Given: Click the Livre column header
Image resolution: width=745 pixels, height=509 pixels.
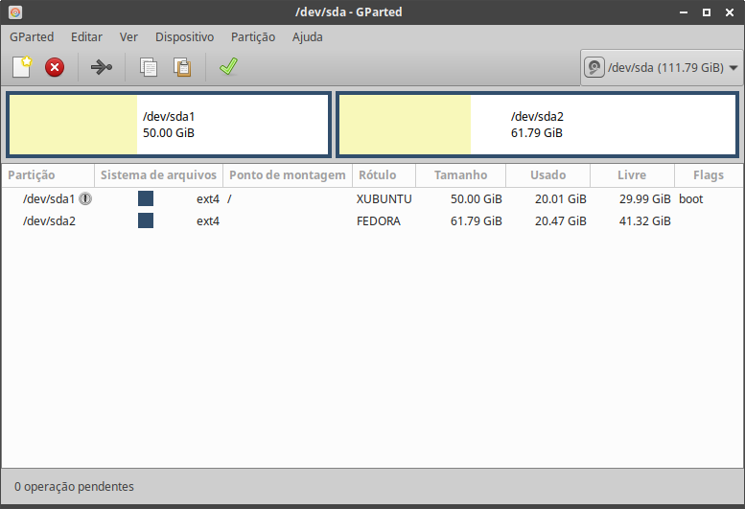Looking at the screenshot, I should pos(632,175).
